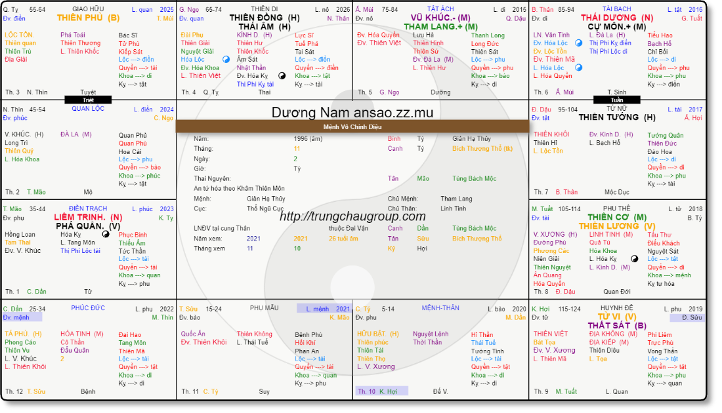Open the Dương Nam ansao.zz.mu title link
This screenshot has width=722, height=413.
click(352, 113)
